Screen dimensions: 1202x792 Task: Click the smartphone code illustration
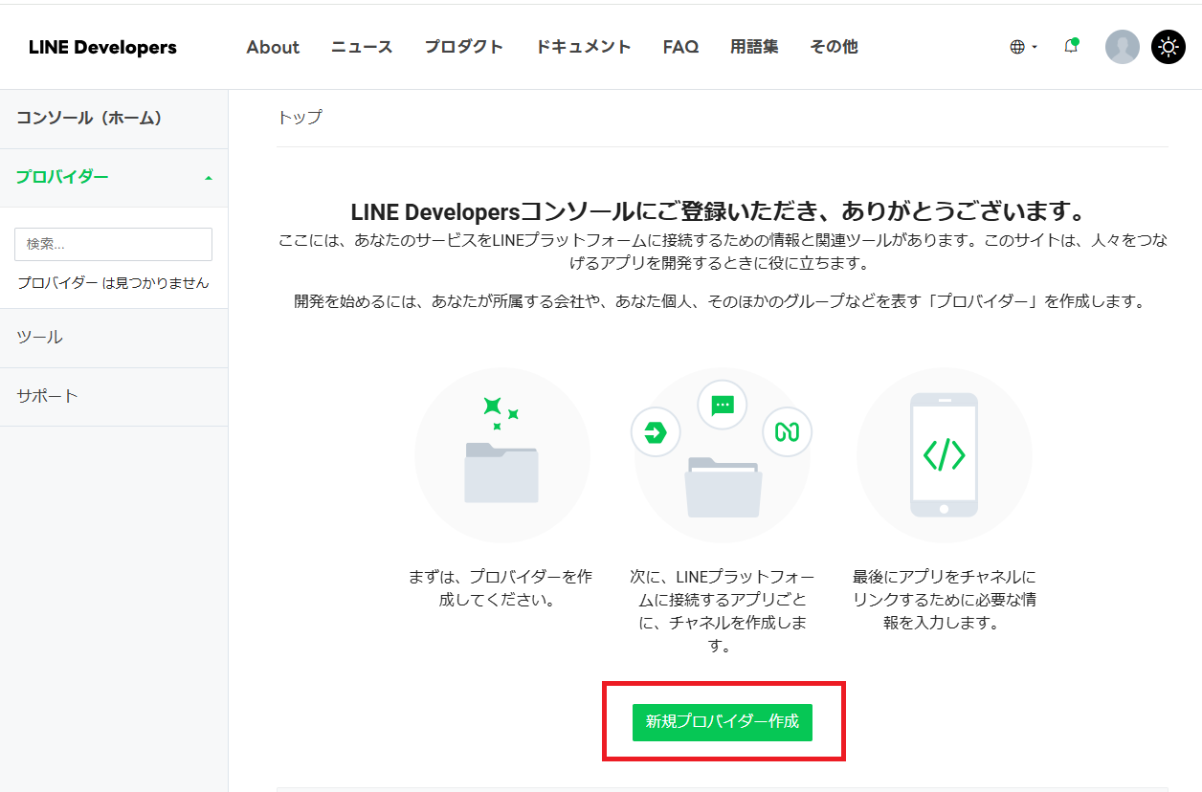[944, 454]
